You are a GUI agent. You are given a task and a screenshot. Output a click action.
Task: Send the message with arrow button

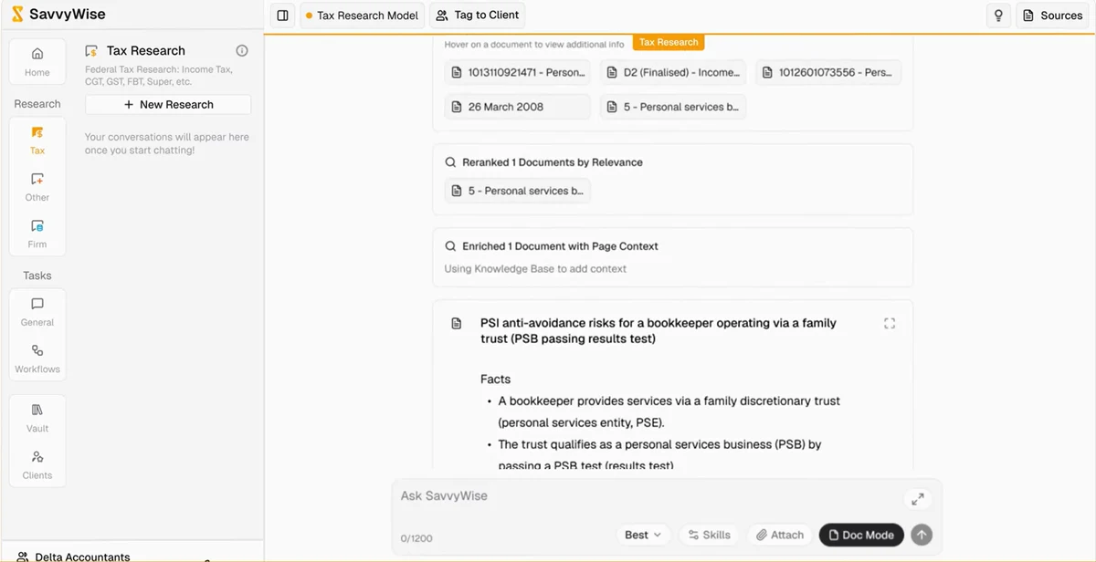point(922,536)
